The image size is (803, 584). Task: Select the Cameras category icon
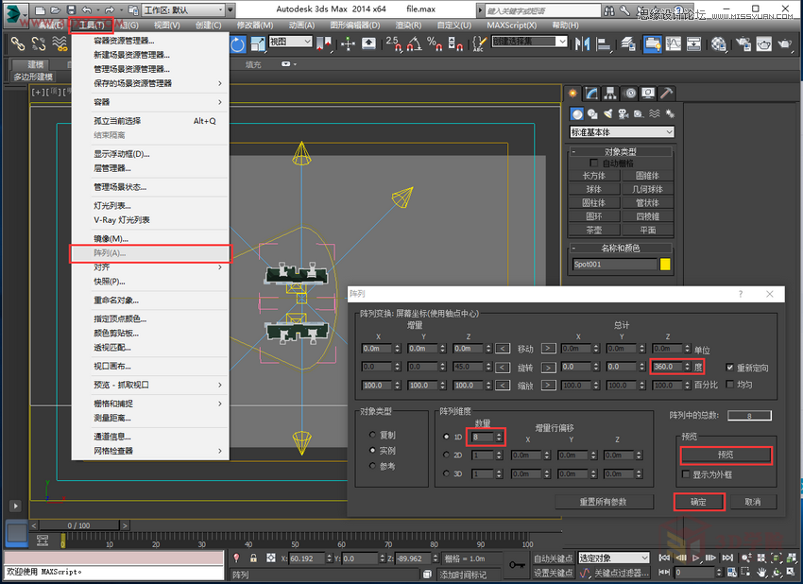(x=623, y=114)
